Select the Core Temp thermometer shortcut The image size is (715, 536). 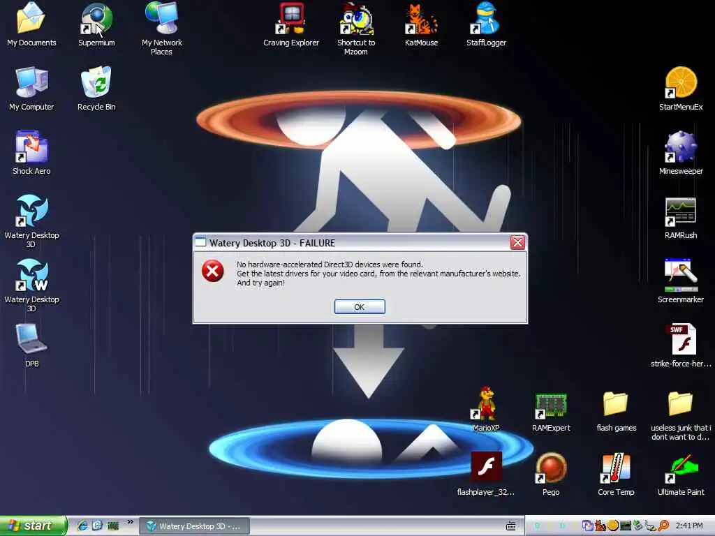pyautogui.click(x=616, y=474)
